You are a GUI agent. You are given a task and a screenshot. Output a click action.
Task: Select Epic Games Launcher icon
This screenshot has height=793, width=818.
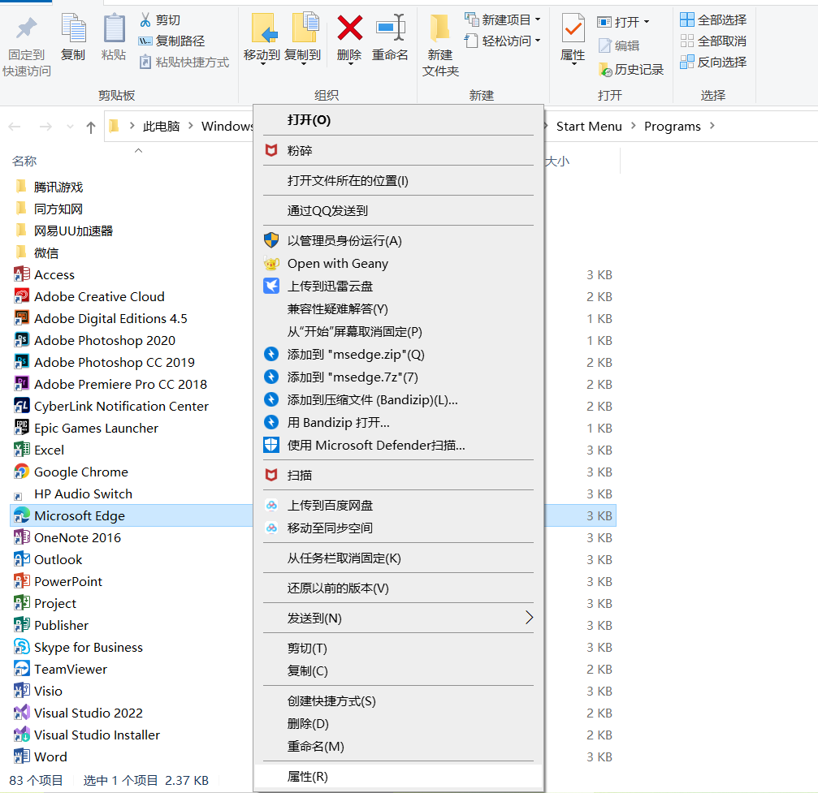pos(22,428)
